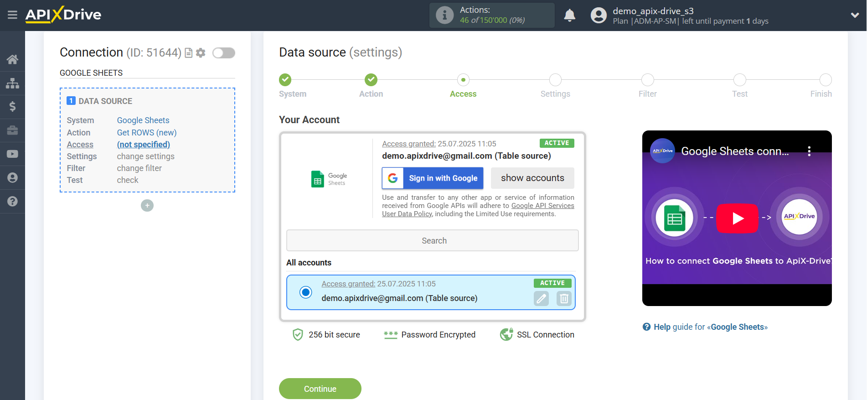The width and height of the screenshot is (867, 400).
Task: Click the ApiX-Drive channel avatar in video
Action: 662,151
